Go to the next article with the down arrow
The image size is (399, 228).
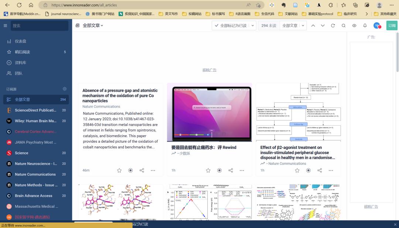[x=323, y=25]
